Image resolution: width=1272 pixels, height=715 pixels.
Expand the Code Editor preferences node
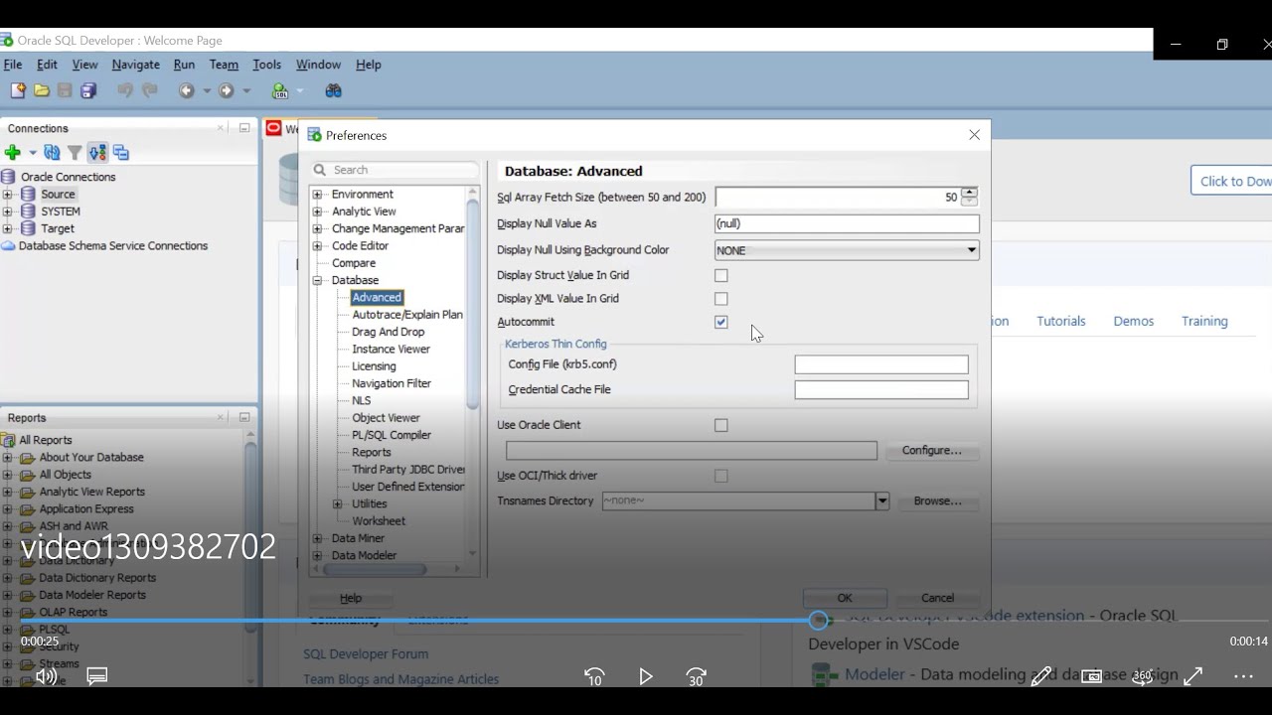point(318,246)
